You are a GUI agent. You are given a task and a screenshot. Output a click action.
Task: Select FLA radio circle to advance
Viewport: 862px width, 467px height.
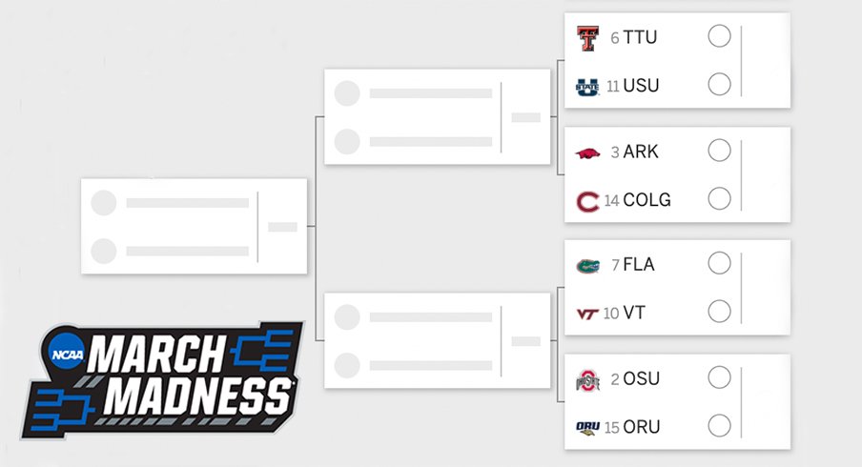[719, 263]
